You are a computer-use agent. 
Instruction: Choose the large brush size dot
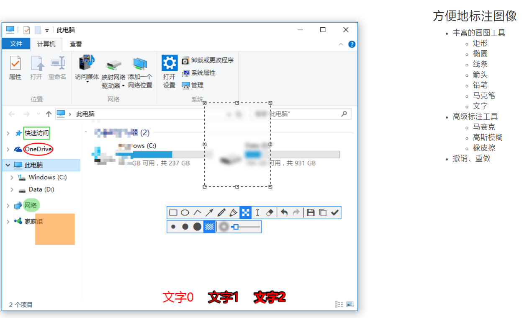click(197, 227)
